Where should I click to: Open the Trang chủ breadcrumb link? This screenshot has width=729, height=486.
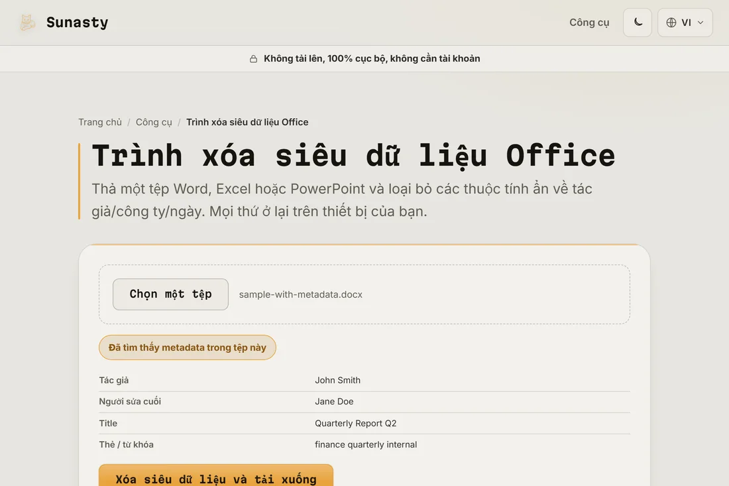[x=100, y=122]
